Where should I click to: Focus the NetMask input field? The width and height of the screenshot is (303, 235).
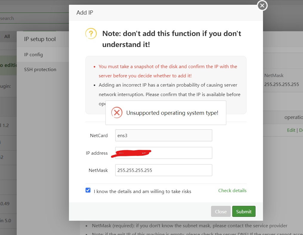[163, 170]
